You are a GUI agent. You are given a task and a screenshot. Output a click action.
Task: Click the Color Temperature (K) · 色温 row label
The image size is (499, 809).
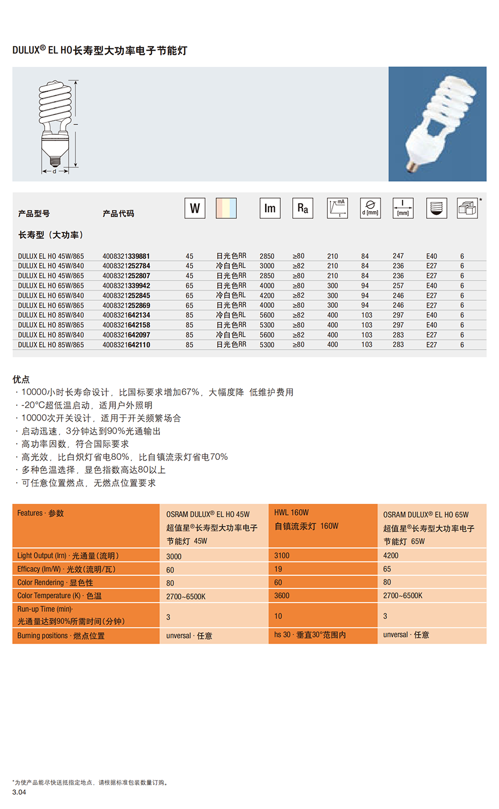(x=60, y=596)
